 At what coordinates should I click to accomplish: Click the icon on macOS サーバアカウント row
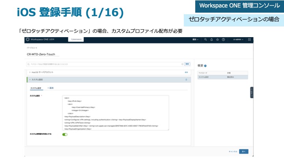click(x=186, y=72)
